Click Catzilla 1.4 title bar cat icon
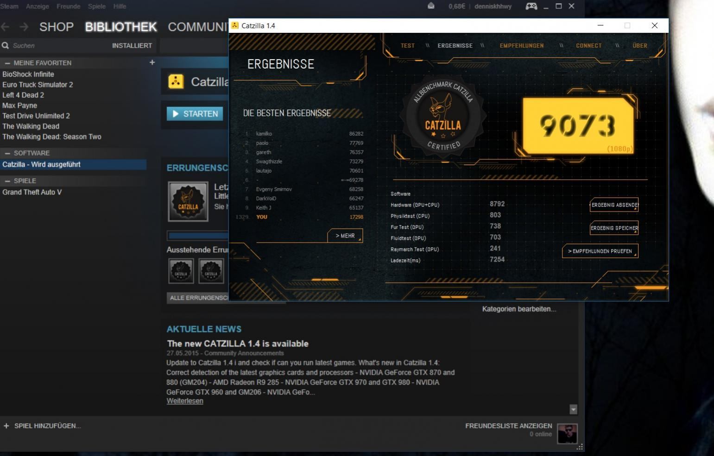Screen dimensions: 714x456 (x=235, y=25)
